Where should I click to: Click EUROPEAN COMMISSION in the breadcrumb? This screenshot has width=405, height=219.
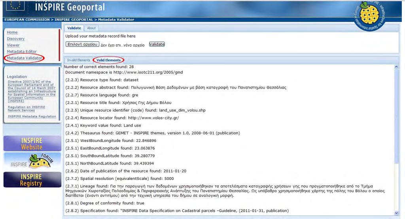[27, 20]
